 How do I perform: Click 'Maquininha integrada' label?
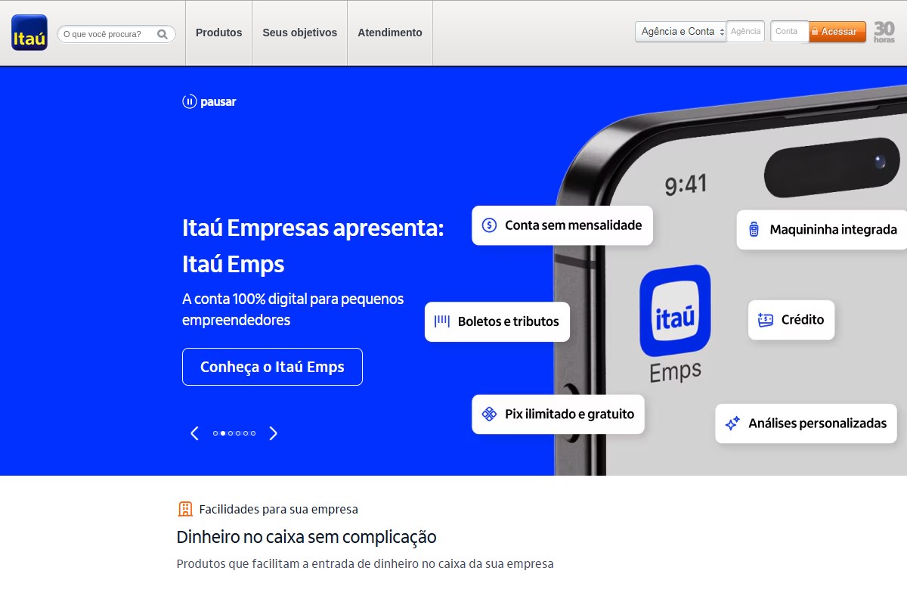point(834,230)
